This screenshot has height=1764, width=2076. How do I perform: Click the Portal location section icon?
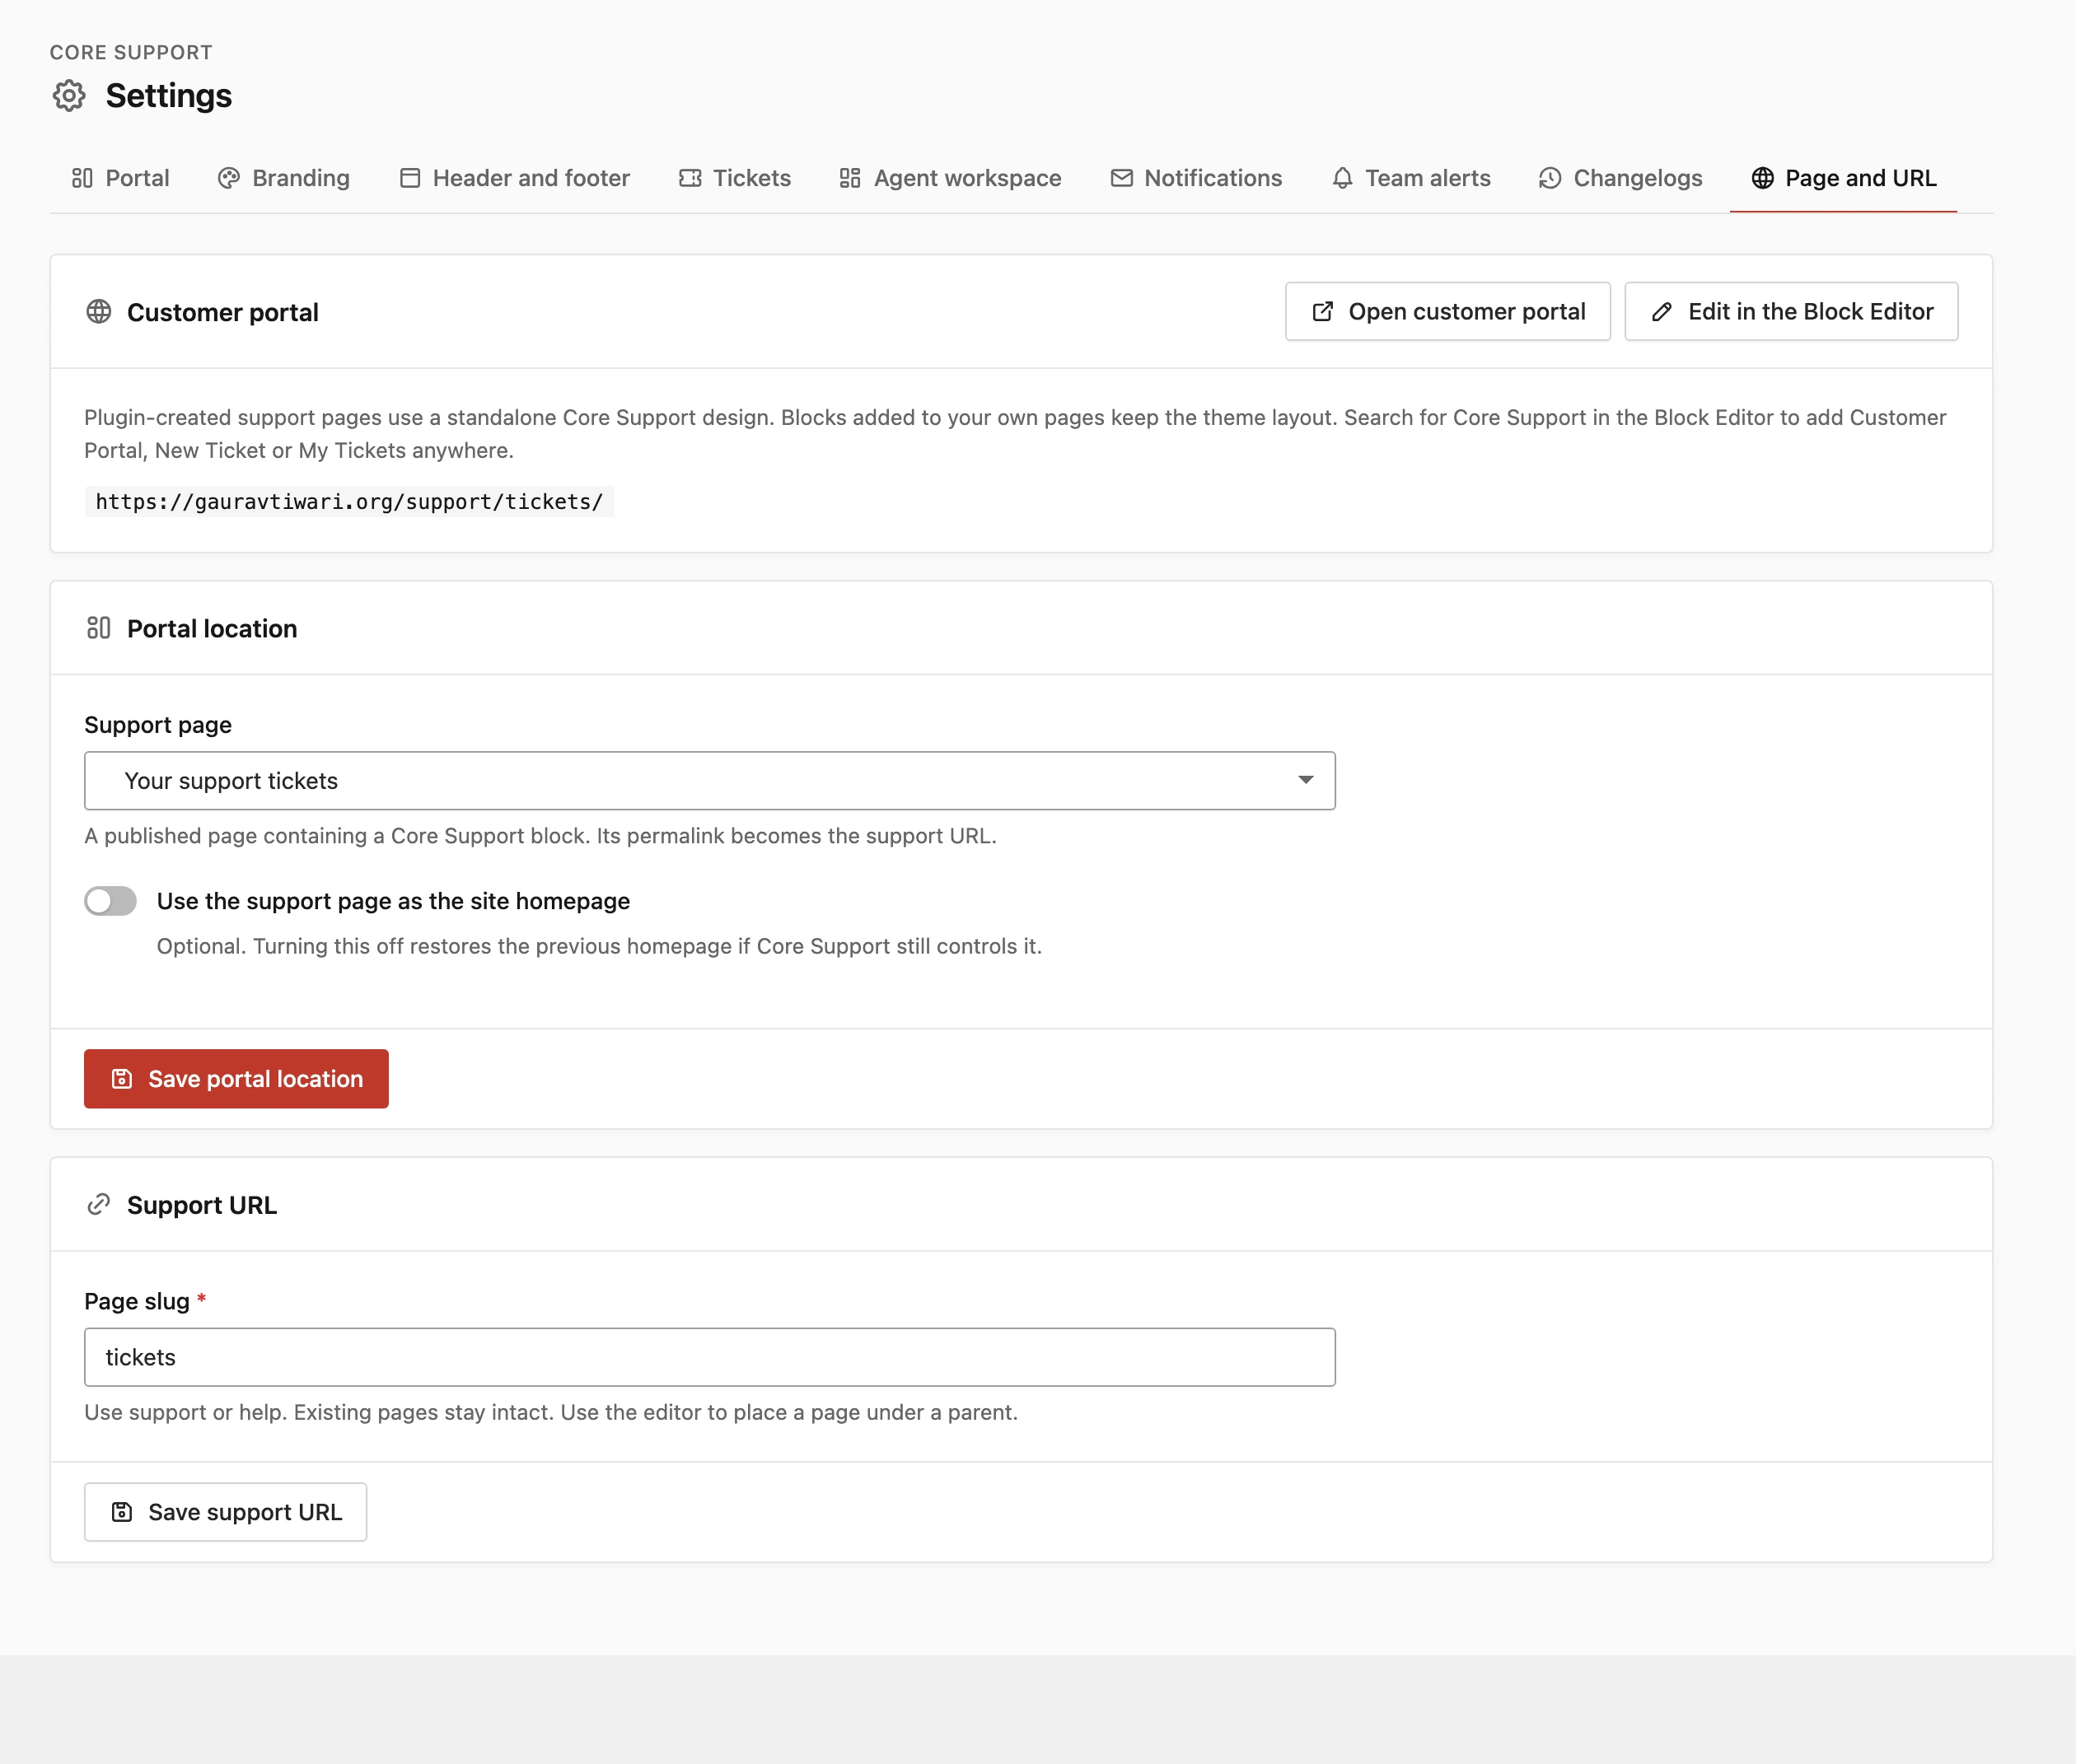click(x=99, y=628)
